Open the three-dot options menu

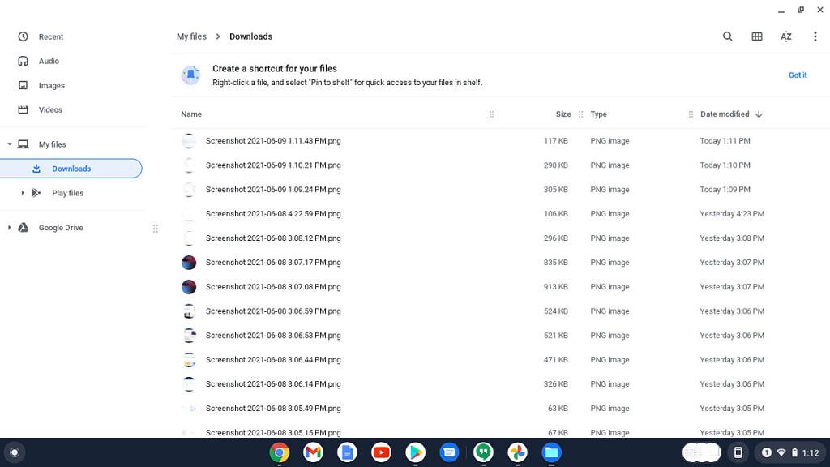tap(815, 36)
